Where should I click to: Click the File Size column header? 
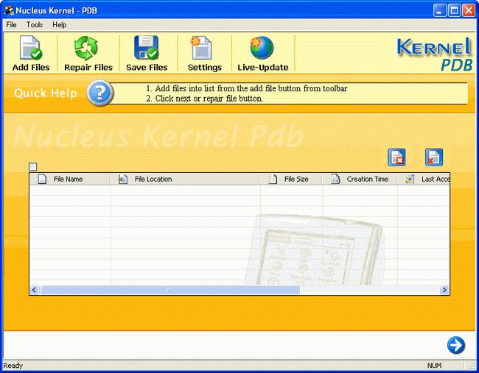coord(291,179)
